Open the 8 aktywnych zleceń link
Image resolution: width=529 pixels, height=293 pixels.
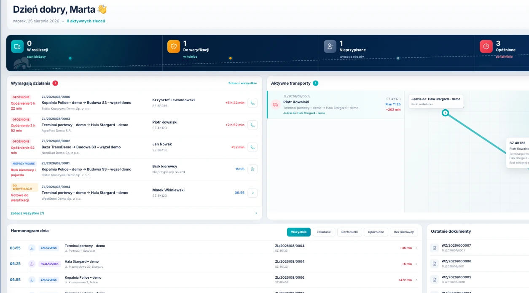point(86,21)
